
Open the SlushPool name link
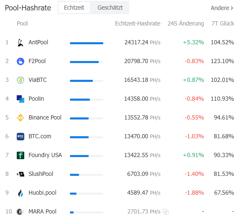click(41, 174)
